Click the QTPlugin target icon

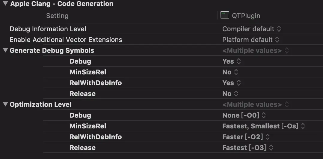[224, 15]
